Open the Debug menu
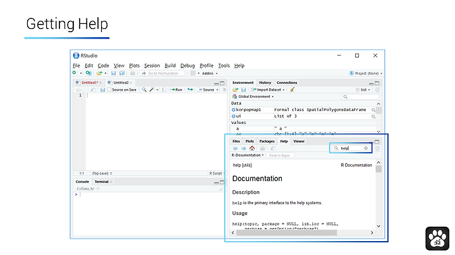This screenshot has width=455, height=255. 188,66
